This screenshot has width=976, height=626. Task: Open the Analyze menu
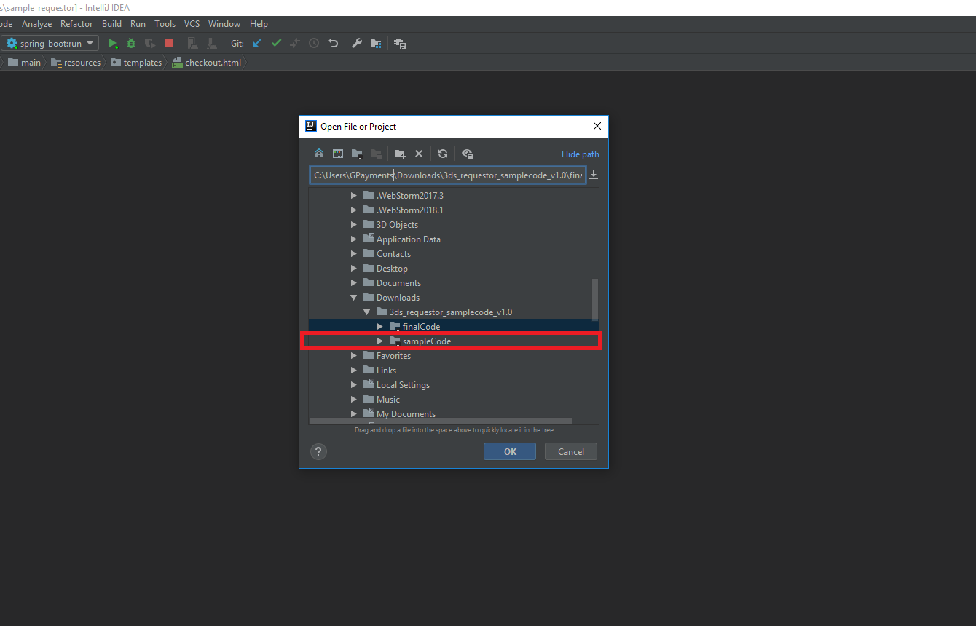click(x=36, y=24)
